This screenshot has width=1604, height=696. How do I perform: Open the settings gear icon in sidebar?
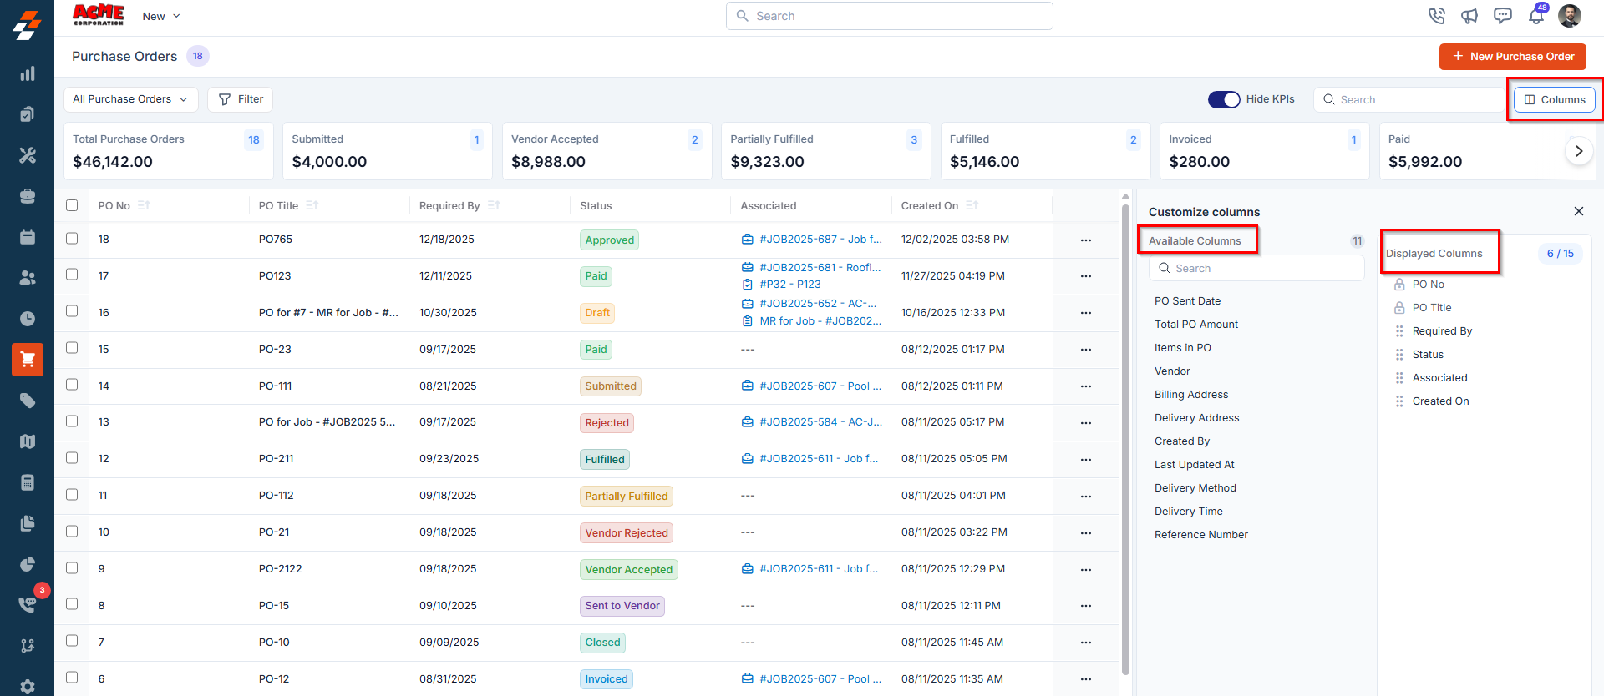tap(28, 686)
